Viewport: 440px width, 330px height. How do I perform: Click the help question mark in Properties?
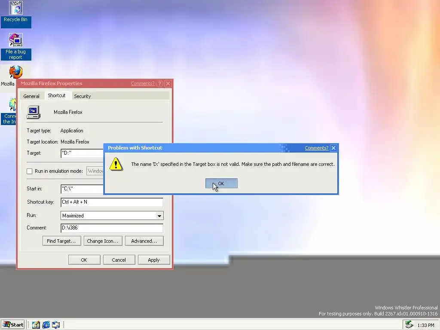160,83
